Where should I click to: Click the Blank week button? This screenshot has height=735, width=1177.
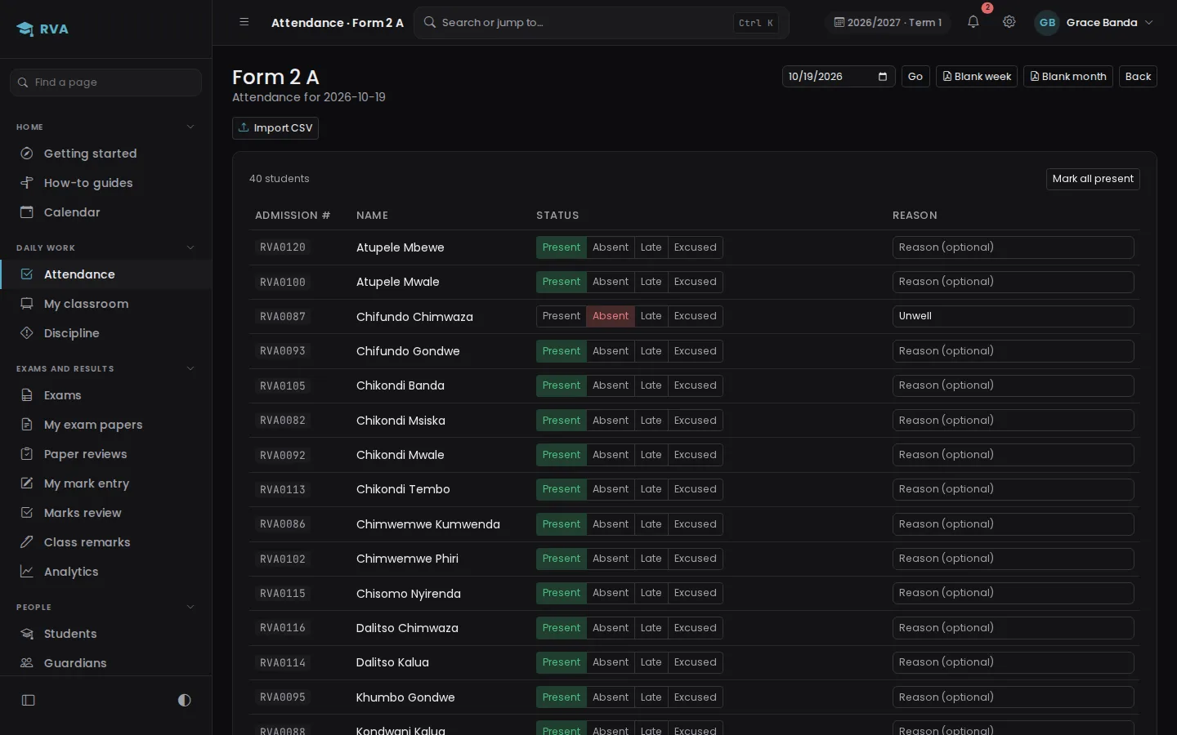point(977,77)
